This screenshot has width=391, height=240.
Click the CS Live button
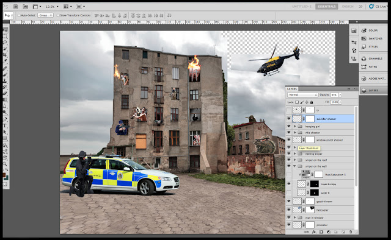pos(378,7)
